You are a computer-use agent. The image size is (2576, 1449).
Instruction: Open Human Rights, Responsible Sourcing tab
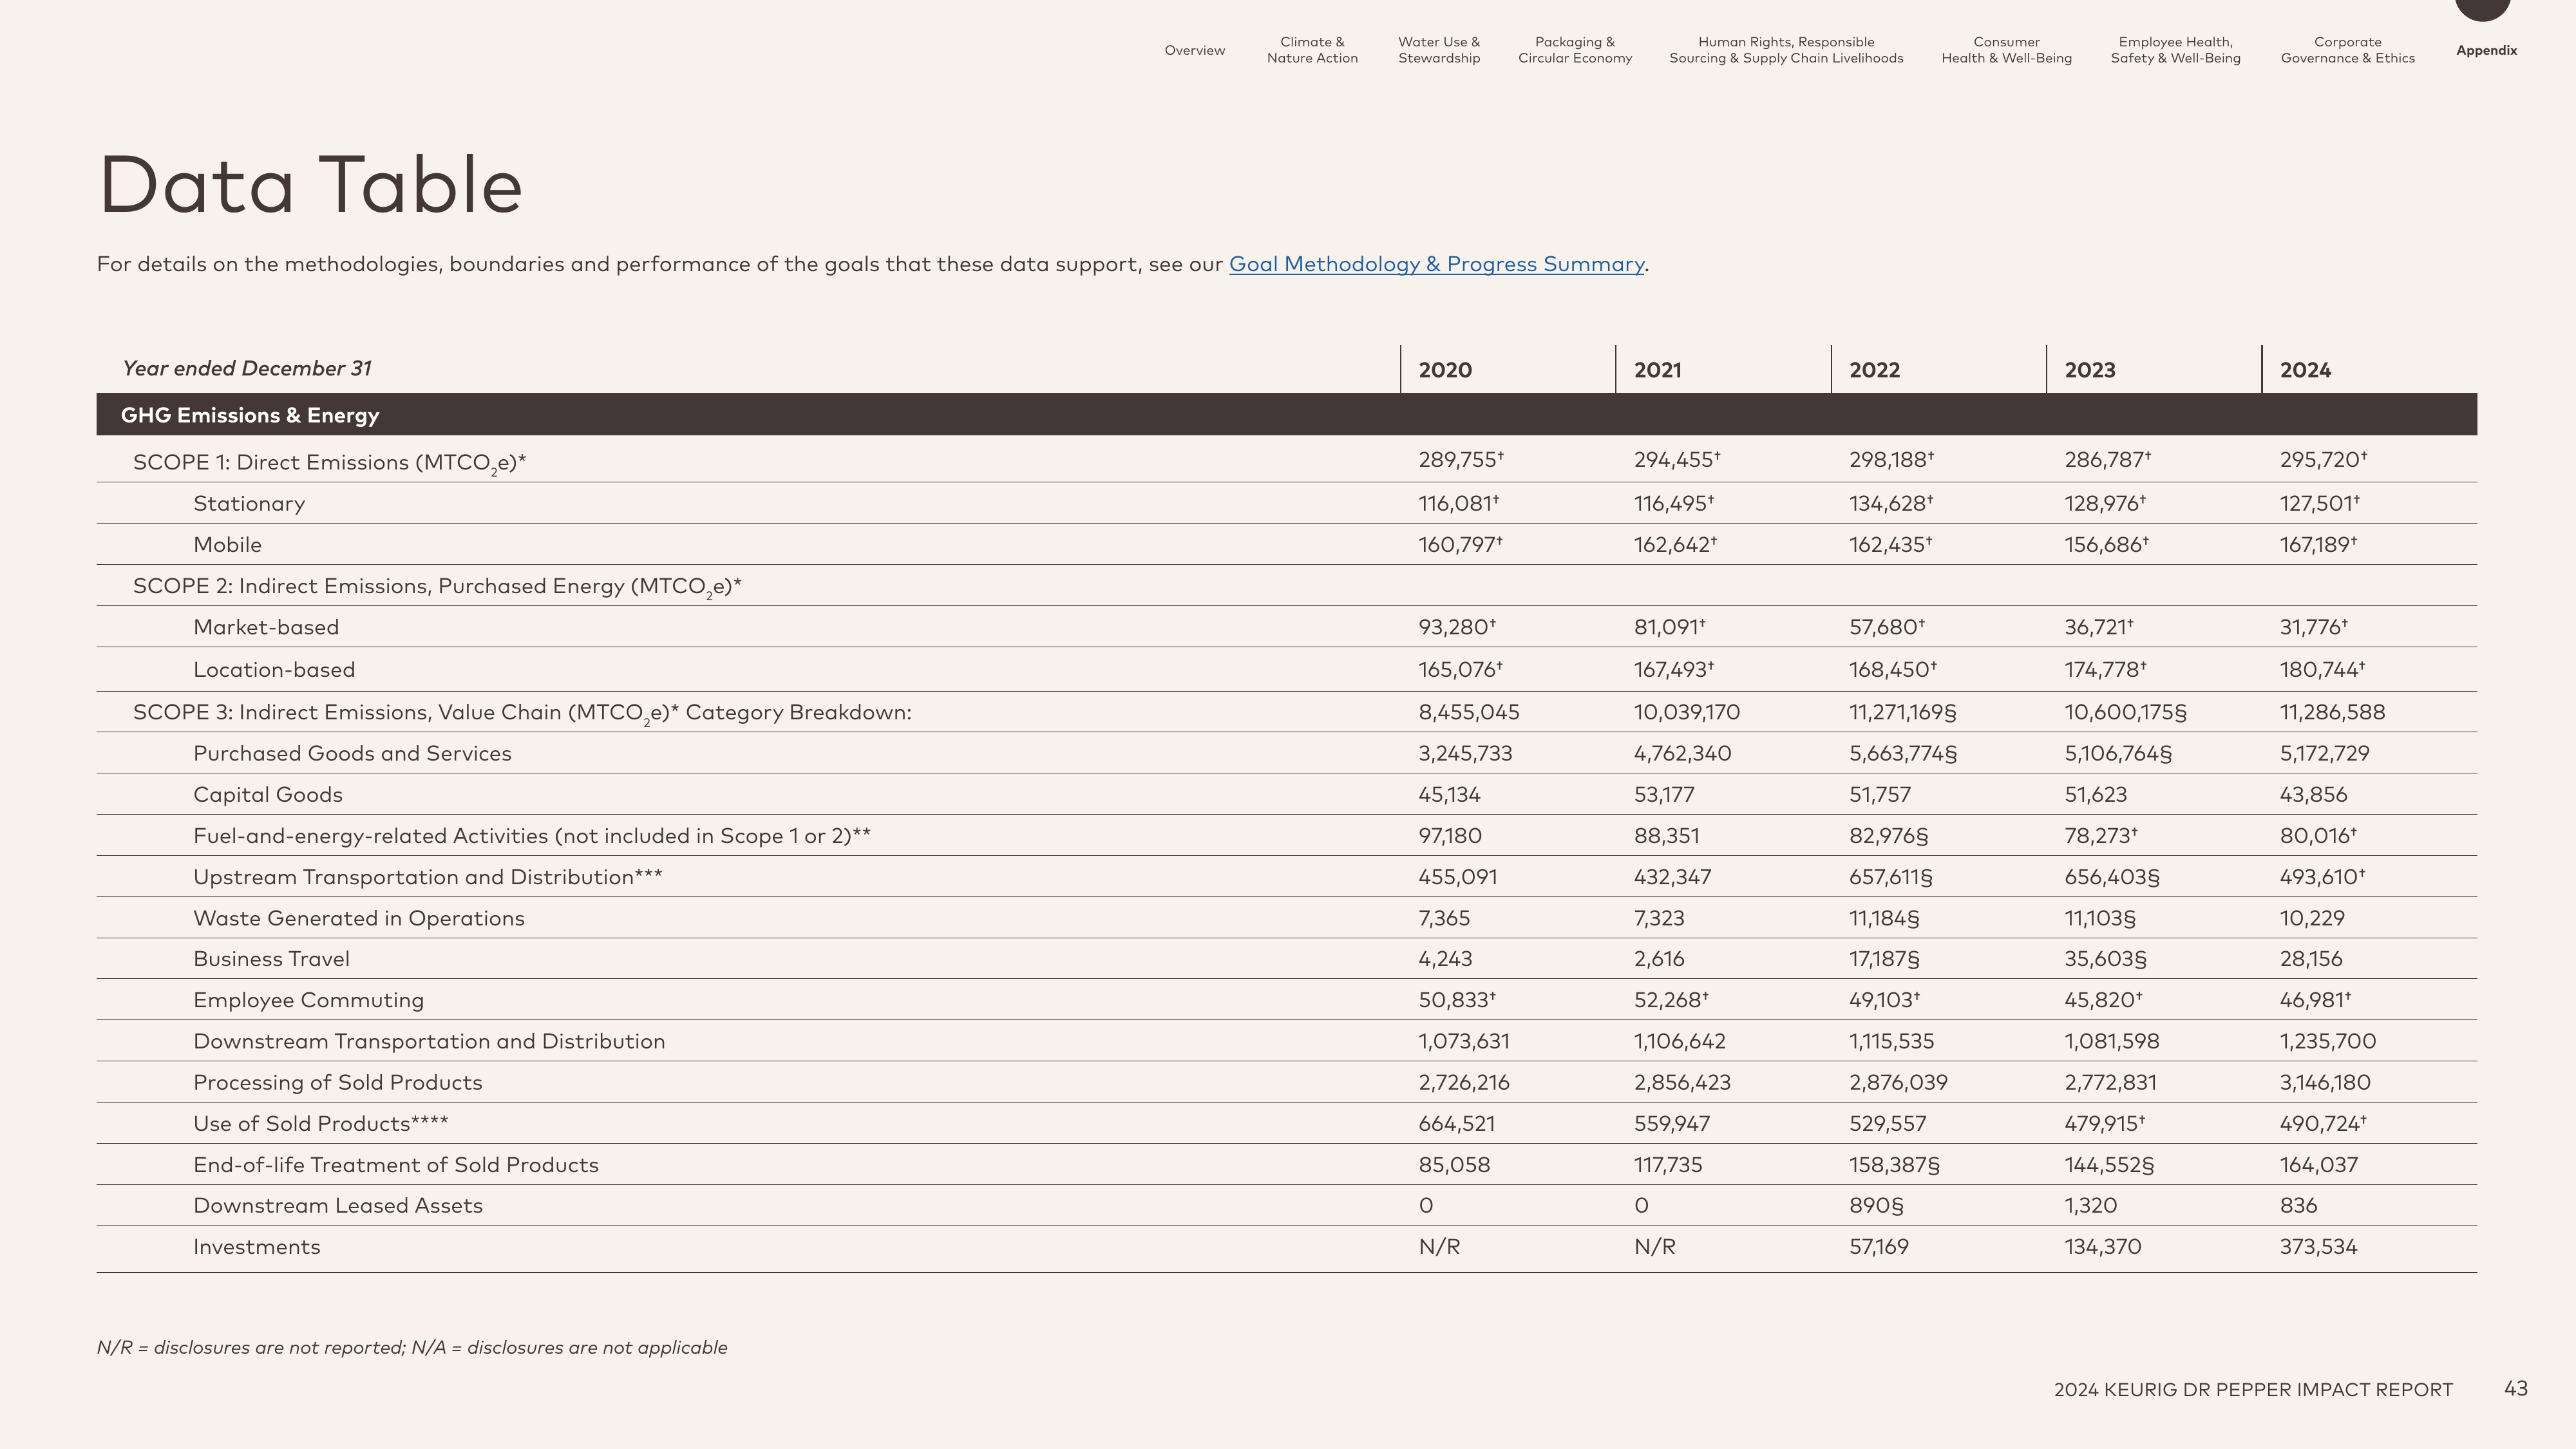1786,50
